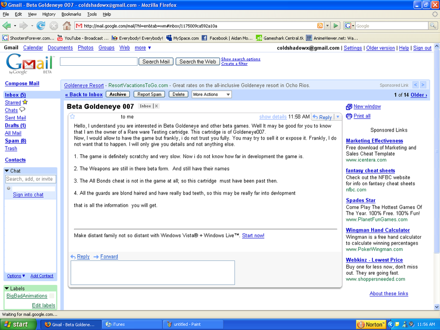Show next sponsored link arrow
The width and height of the screenshot is (440, 330).
[423, 85]
